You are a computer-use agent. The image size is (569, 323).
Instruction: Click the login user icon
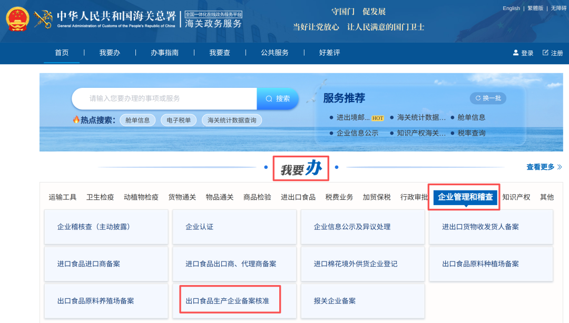click(x=516, y=53)
